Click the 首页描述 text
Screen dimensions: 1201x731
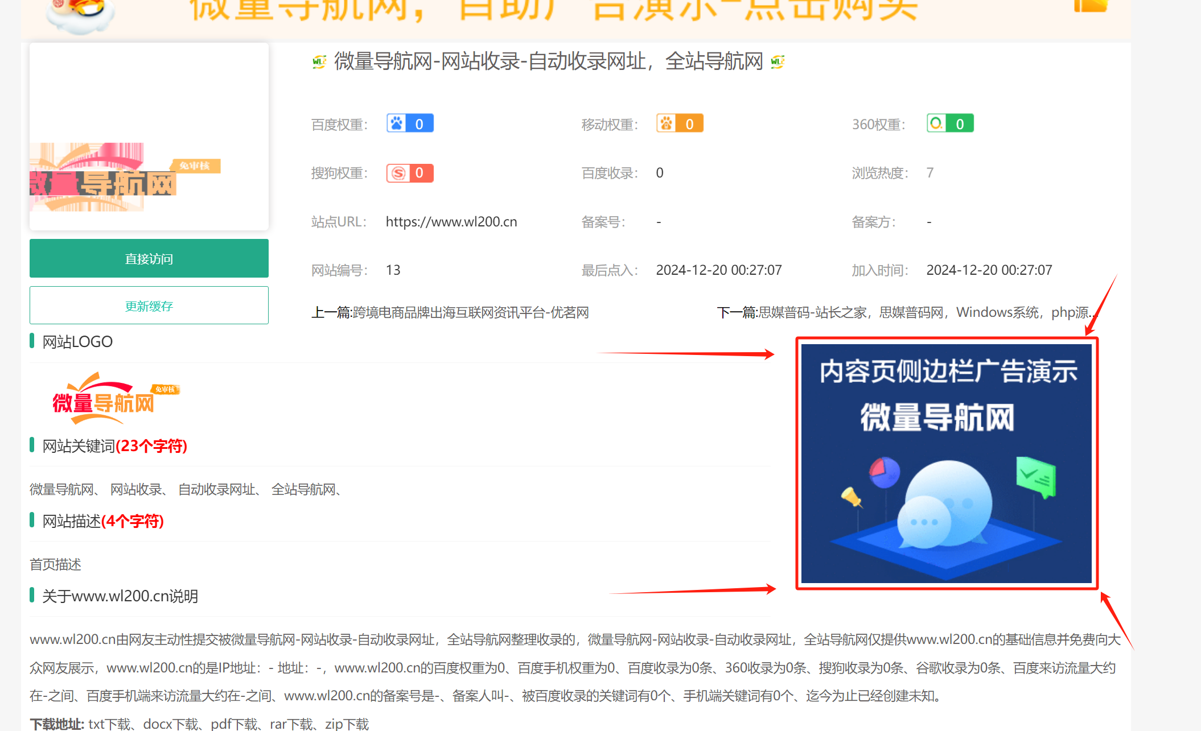coord(55,564)
